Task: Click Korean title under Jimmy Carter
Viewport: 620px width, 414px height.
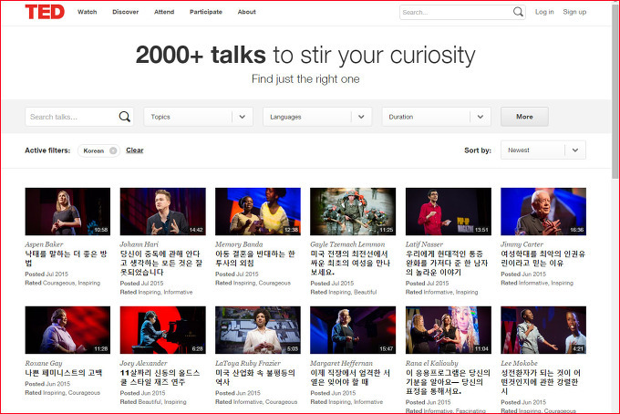Action: coord(542,259)
